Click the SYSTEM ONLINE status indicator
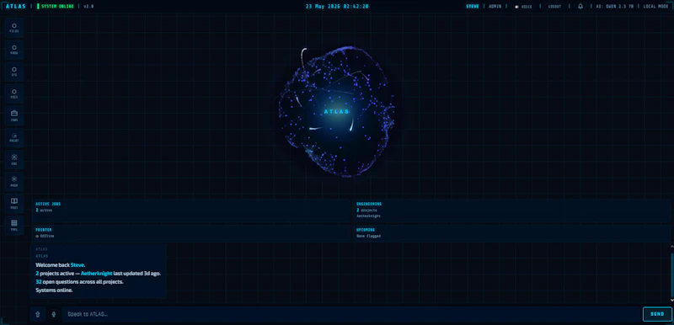 tap(56, 7)
